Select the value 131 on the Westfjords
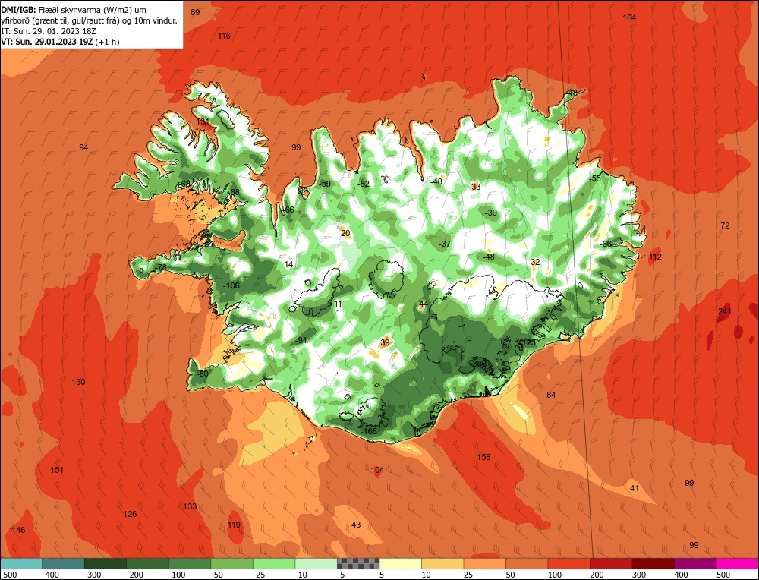 [x=203, y=121]
